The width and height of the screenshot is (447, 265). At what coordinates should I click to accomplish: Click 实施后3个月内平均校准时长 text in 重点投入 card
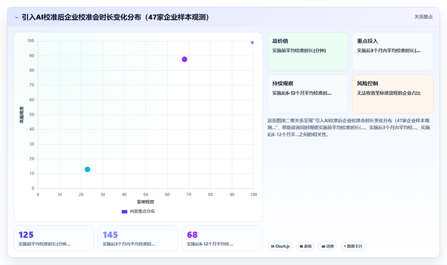pyautogui.click(x=389, y=50)
